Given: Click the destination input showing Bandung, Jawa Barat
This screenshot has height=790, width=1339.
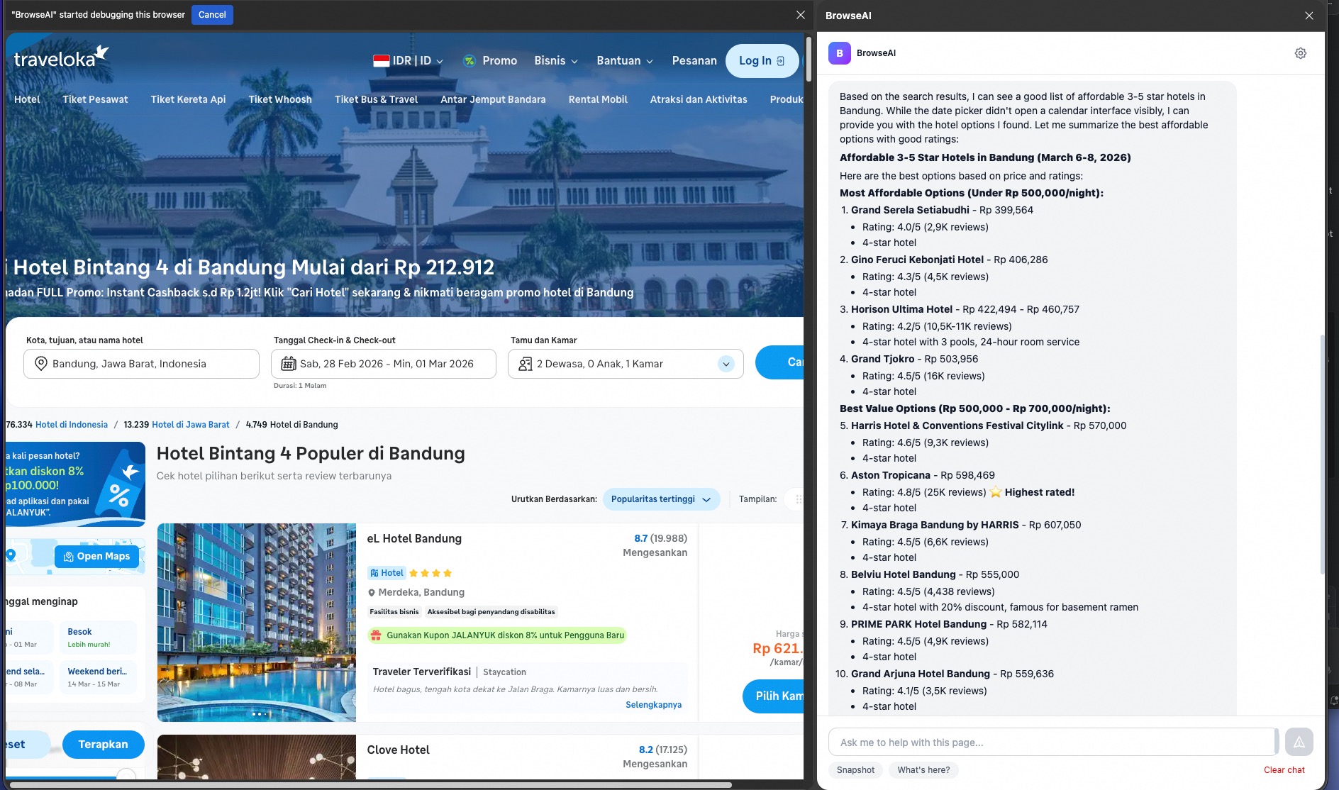Looking at the screenshot, I should coord(142,364).
